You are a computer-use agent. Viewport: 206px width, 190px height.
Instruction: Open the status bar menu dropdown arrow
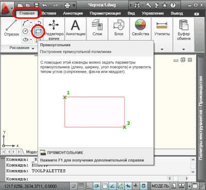coord(190,186)
